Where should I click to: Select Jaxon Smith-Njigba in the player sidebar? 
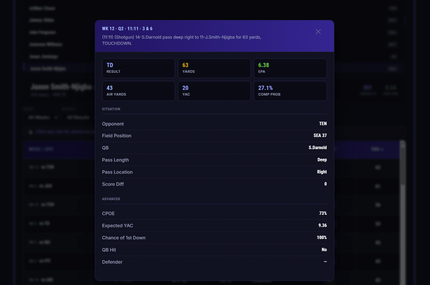pyautogui.click(x=48, y=68)
